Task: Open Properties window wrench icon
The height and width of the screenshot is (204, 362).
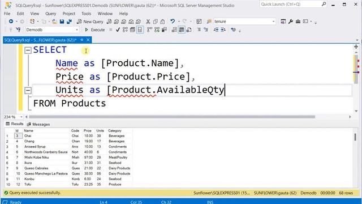Action: pos(291,22)
